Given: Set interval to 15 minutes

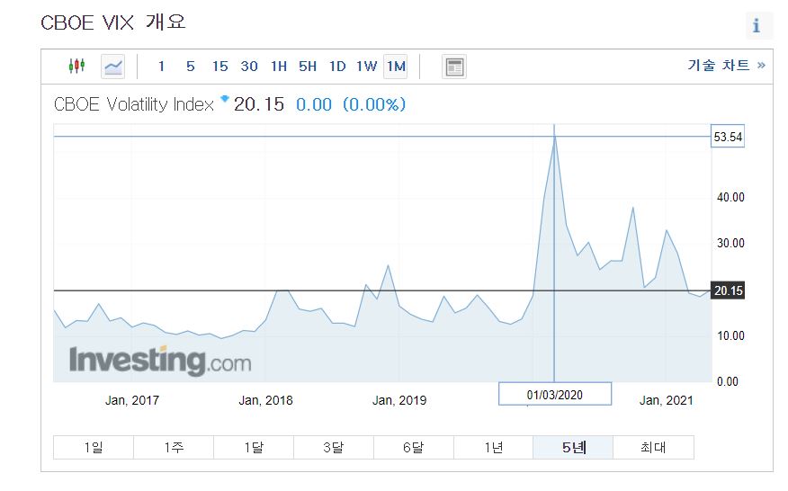Looking at the screenshot, I should tap(220, 67).
